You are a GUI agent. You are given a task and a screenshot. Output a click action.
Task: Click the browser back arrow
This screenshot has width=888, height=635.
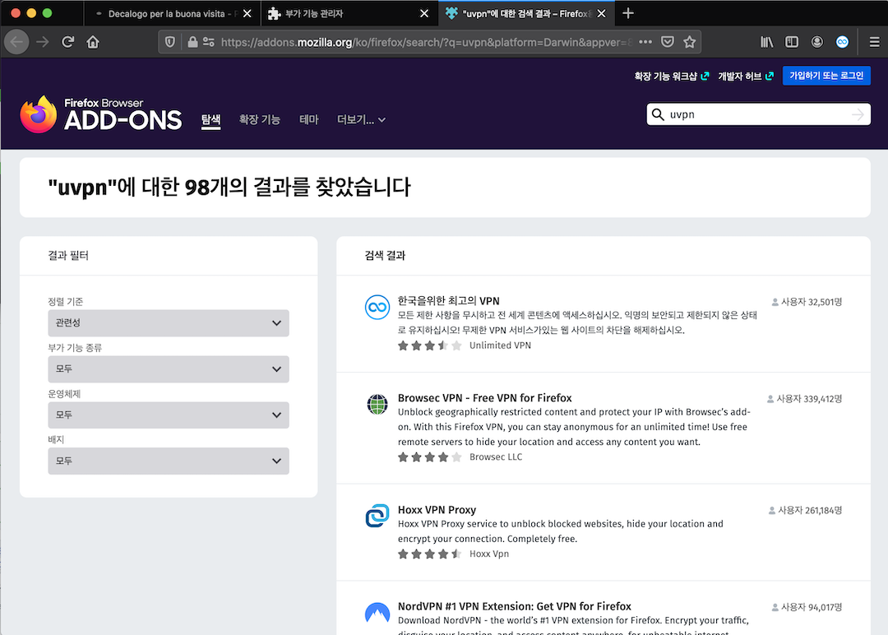17,42
